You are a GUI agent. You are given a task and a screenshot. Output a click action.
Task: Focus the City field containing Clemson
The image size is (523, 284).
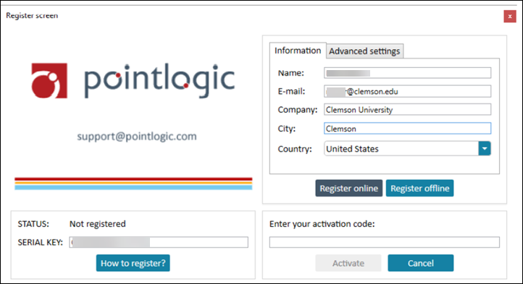[407, 129]
